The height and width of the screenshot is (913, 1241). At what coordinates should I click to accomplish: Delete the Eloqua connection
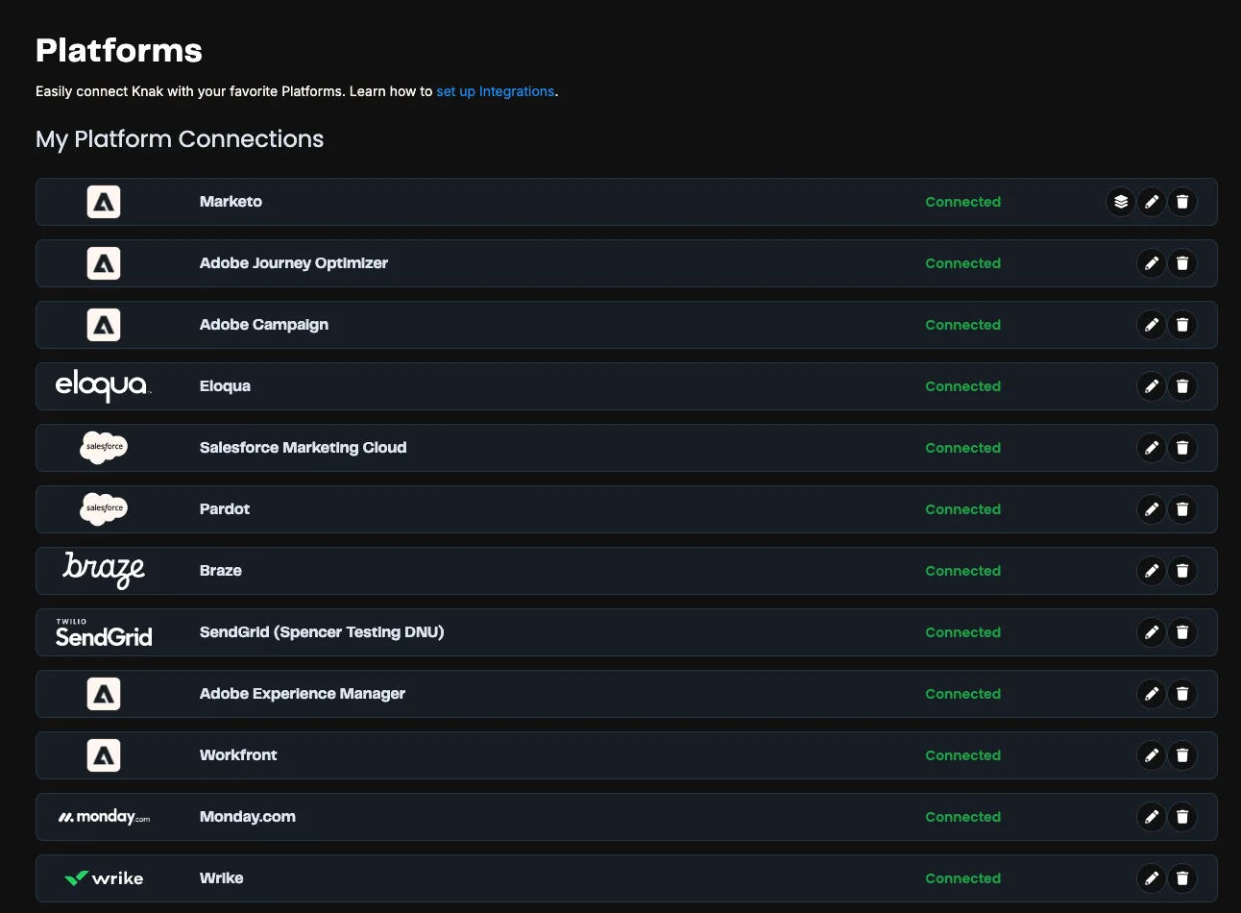coord(1182,385)
